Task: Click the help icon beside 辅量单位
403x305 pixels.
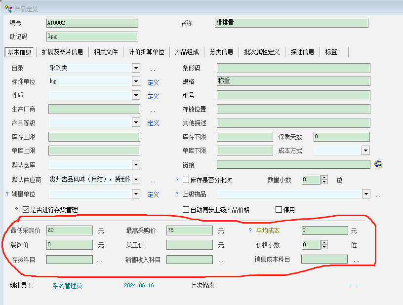Action: coord(7,194)
